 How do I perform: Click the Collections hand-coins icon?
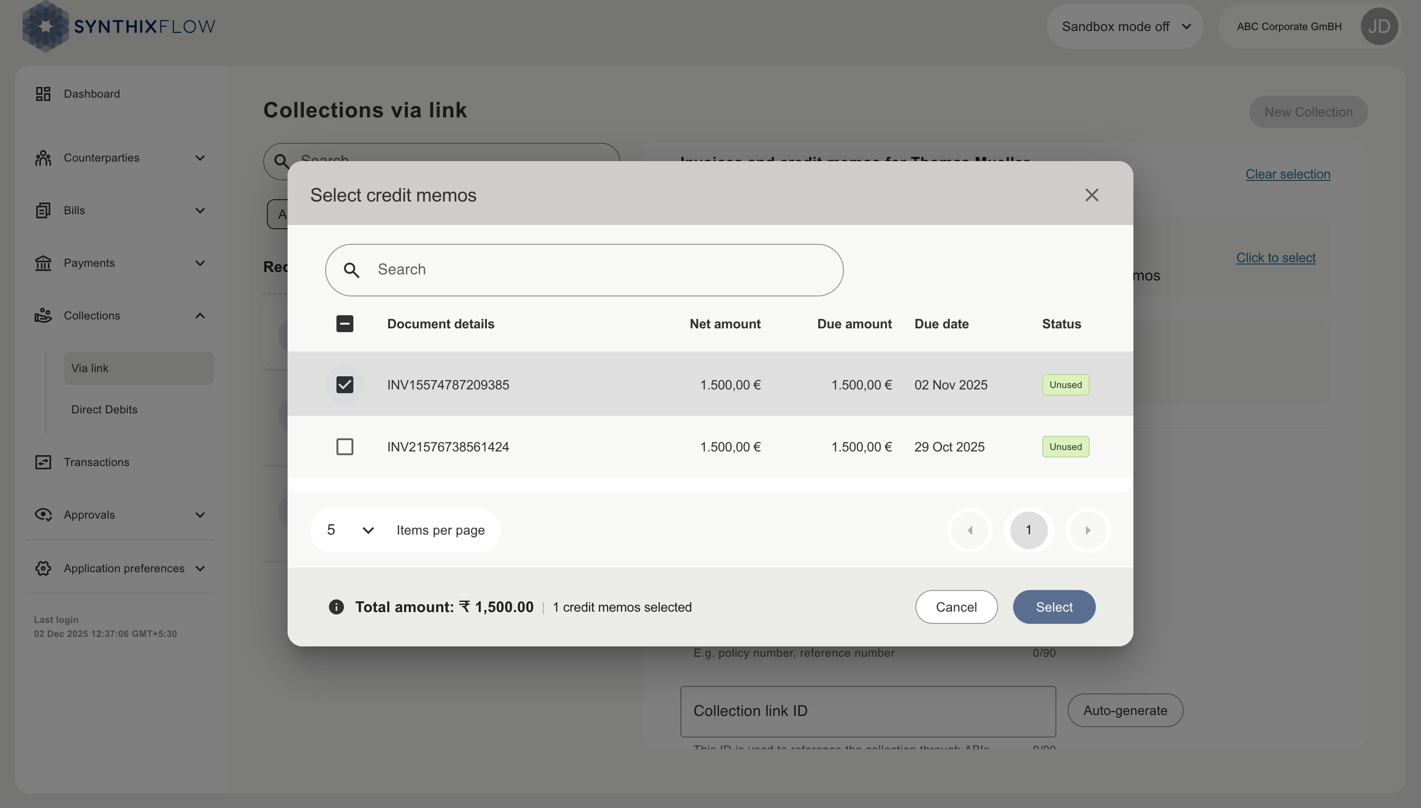point(43,315)
